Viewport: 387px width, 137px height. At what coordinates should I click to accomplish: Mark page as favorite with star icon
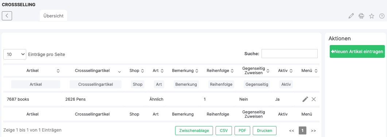(372, 16)
